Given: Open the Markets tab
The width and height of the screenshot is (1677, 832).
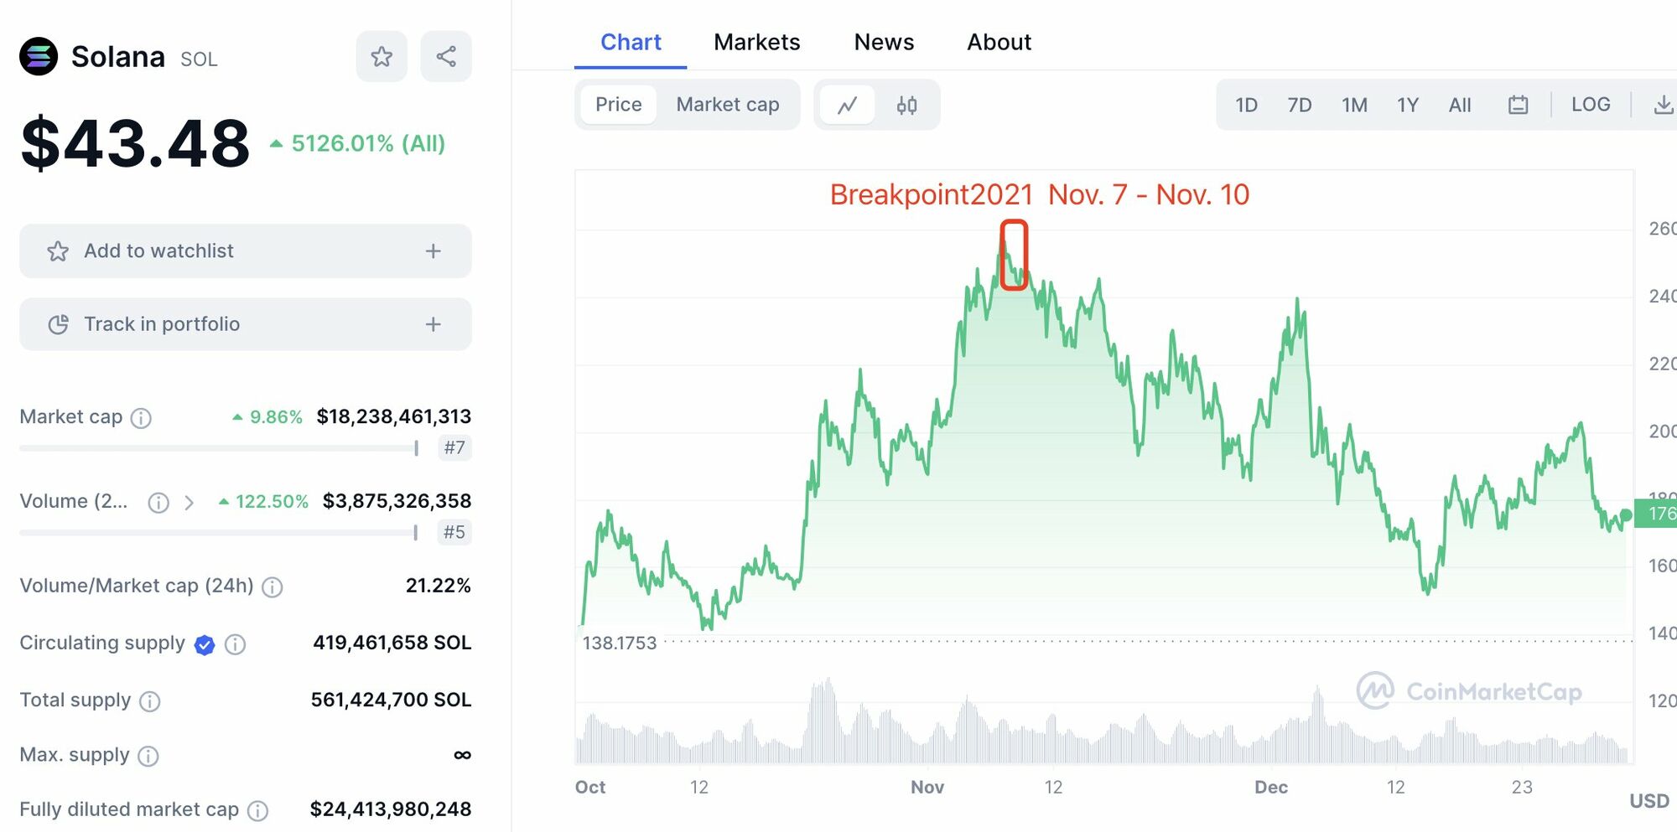Looking at the screenshot, I should [756, 42].
